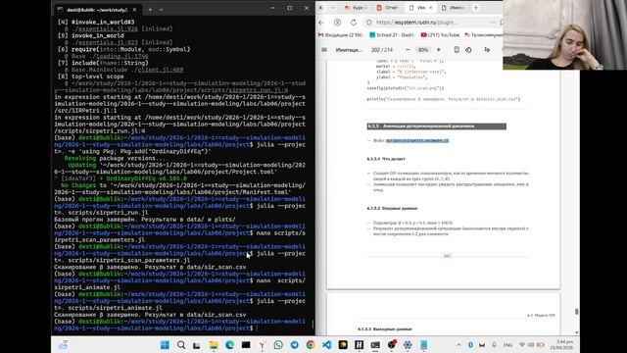Open the Телекоммуникации bookmark
This screenshot has height=353, width=627.
483,35
